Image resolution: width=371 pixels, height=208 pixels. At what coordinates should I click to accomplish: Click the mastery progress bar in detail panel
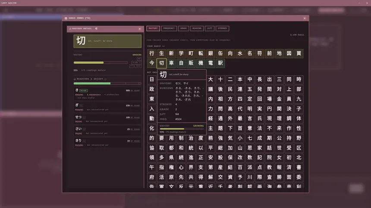pos(101,62)
